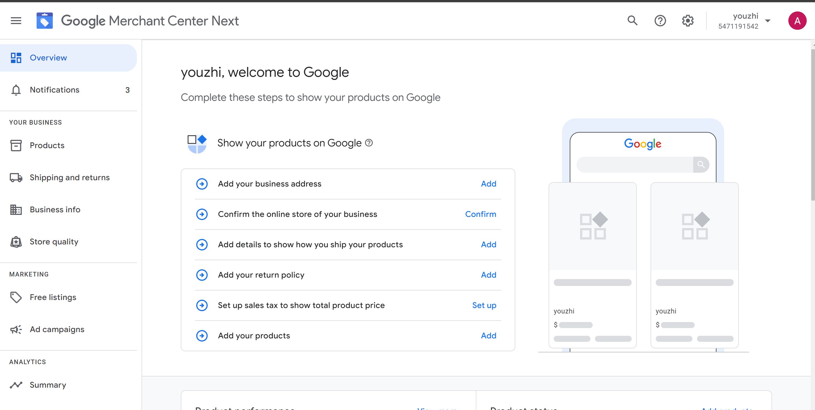Click the page vertical scrollbar thumb
The width and height of the screenshot is (815, 410).
click(812, 125)
